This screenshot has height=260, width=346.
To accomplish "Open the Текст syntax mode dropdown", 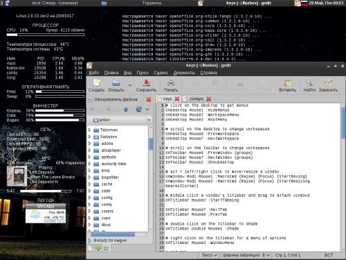I will tap(209, 255).
